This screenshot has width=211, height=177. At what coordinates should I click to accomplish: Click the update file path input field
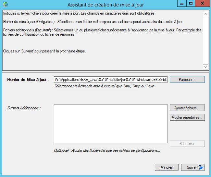click(110, 80)
